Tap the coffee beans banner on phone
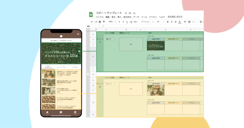This screenshot has width=244, height=128. (x=61, y=53)
